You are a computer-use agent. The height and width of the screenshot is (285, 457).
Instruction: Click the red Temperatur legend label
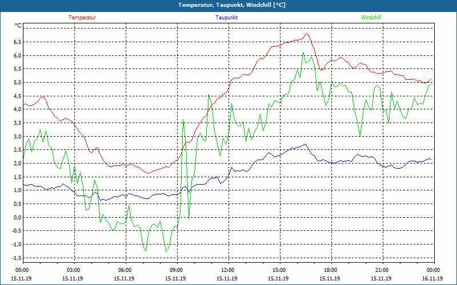tap(82, 18)
